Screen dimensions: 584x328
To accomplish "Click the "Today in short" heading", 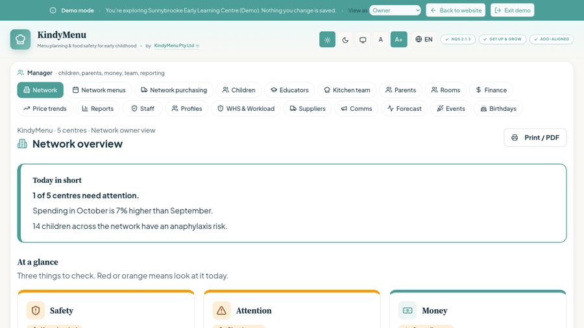I will (x=57, y=180).
